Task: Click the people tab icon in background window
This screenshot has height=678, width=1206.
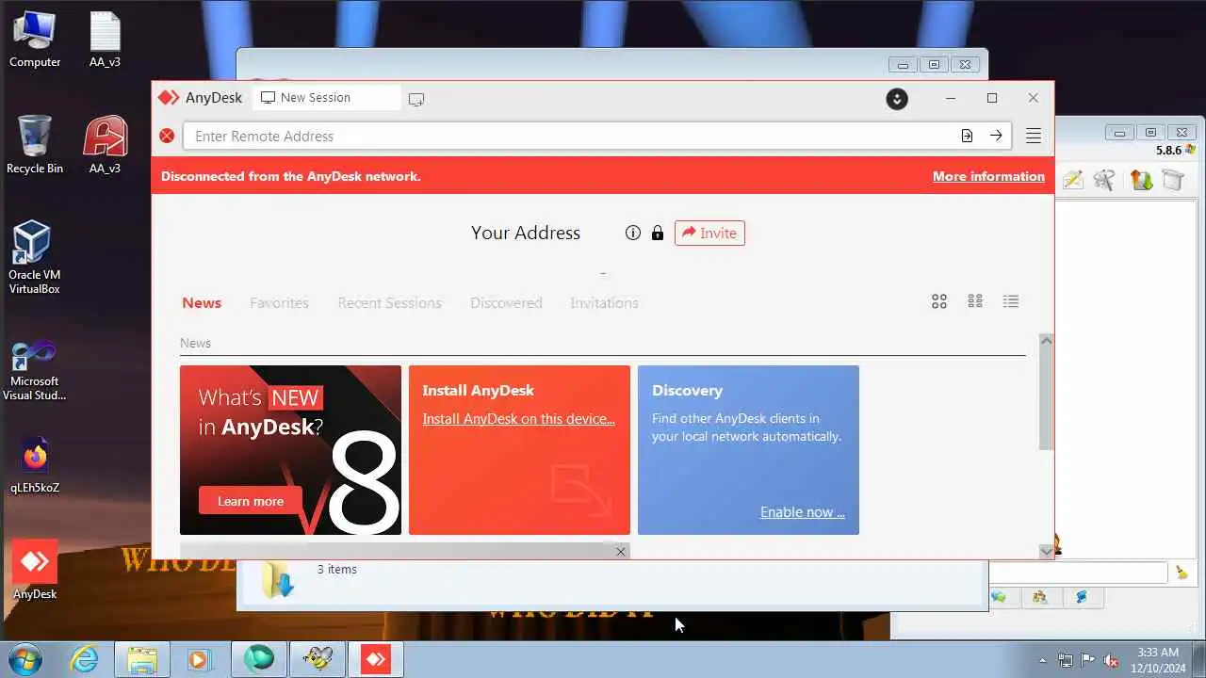Action: click(x=1040, y=597)
